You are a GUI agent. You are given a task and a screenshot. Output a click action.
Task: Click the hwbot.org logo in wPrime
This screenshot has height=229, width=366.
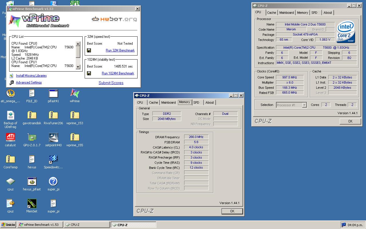[114, 19]
